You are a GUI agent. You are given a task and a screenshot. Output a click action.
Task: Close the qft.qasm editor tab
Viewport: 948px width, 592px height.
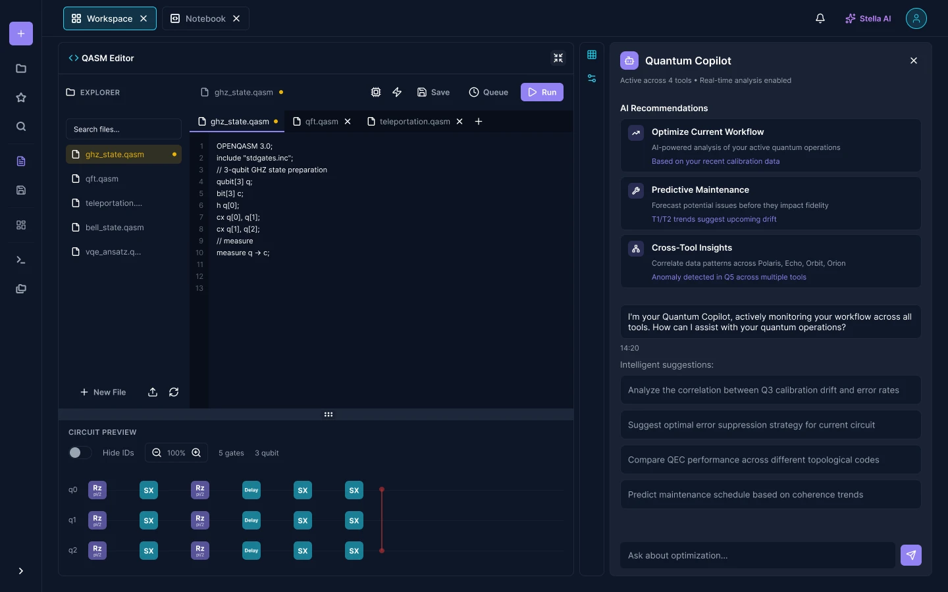point(348,122)
